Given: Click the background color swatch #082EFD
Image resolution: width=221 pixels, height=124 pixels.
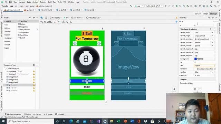Looking at the screenshot, I should 195,59.
